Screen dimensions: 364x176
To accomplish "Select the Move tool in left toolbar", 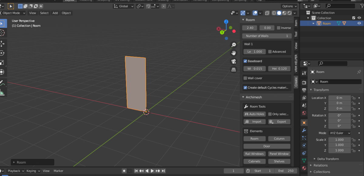I will [x=2, y=44].
